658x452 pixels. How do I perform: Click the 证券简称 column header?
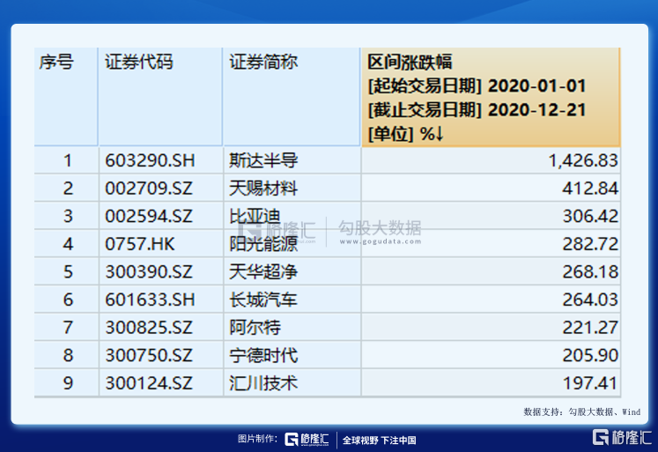[292, 97]
